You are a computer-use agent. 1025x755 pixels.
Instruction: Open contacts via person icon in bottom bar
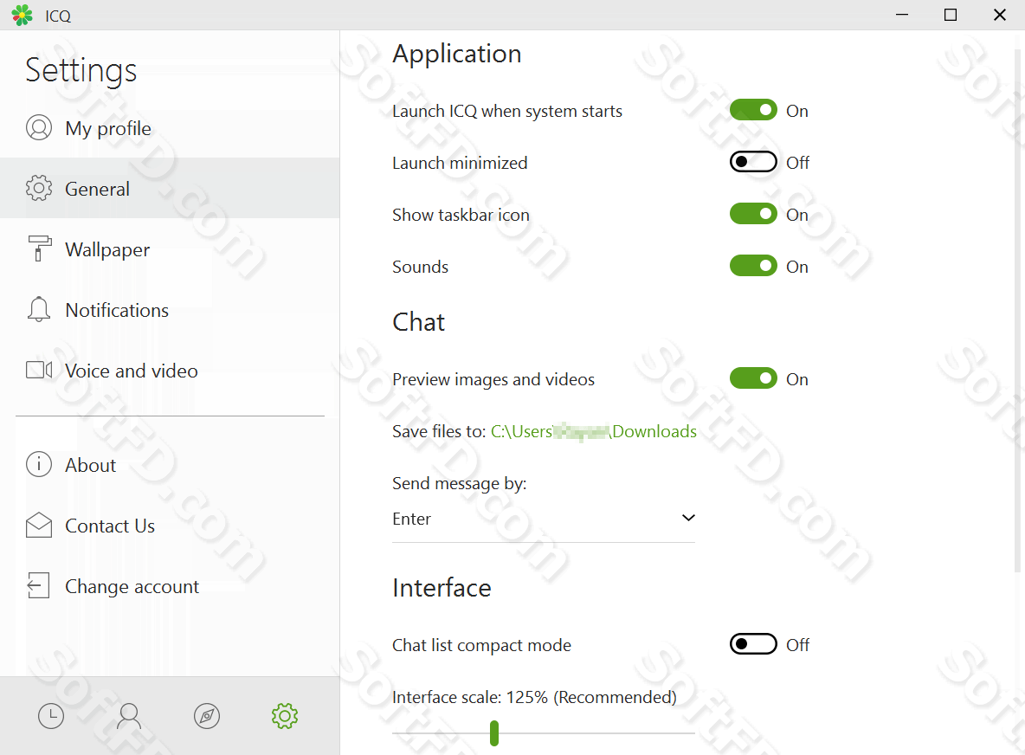[129, 716]
